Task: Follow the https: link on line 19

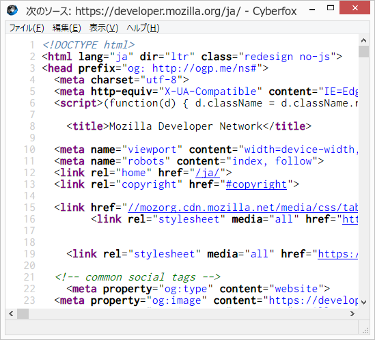Action: [338, 254]
